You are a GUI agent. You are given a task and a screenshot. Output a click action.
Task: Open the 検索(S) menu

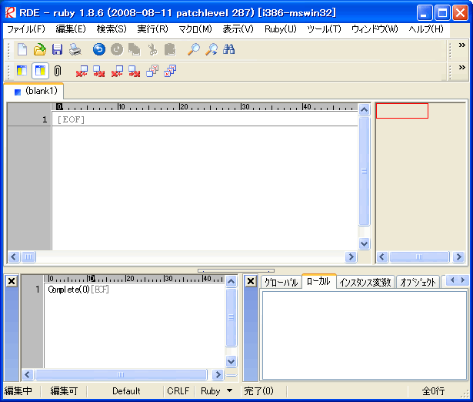[112, 29]
